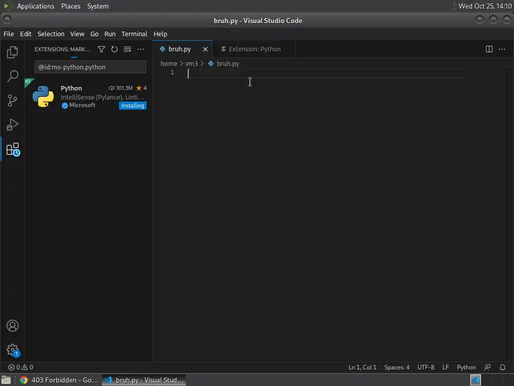The image size is (514, 386).
Task: Click Ln 1, Col 1 in status bar
Action: pyautogui.click(x=362, y=367)
